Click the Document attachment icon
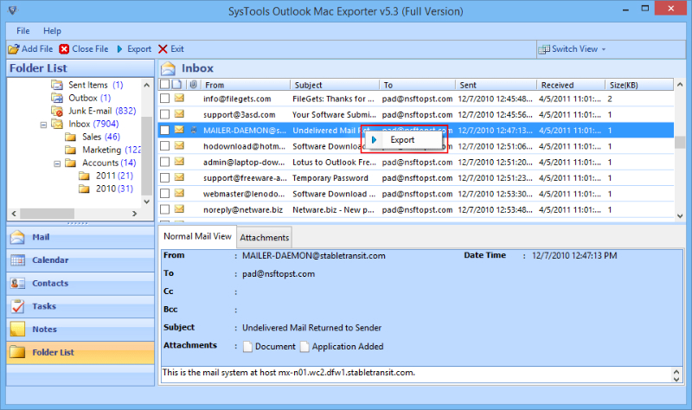Viewport: 692px width, 410px height. click(247, 347)
